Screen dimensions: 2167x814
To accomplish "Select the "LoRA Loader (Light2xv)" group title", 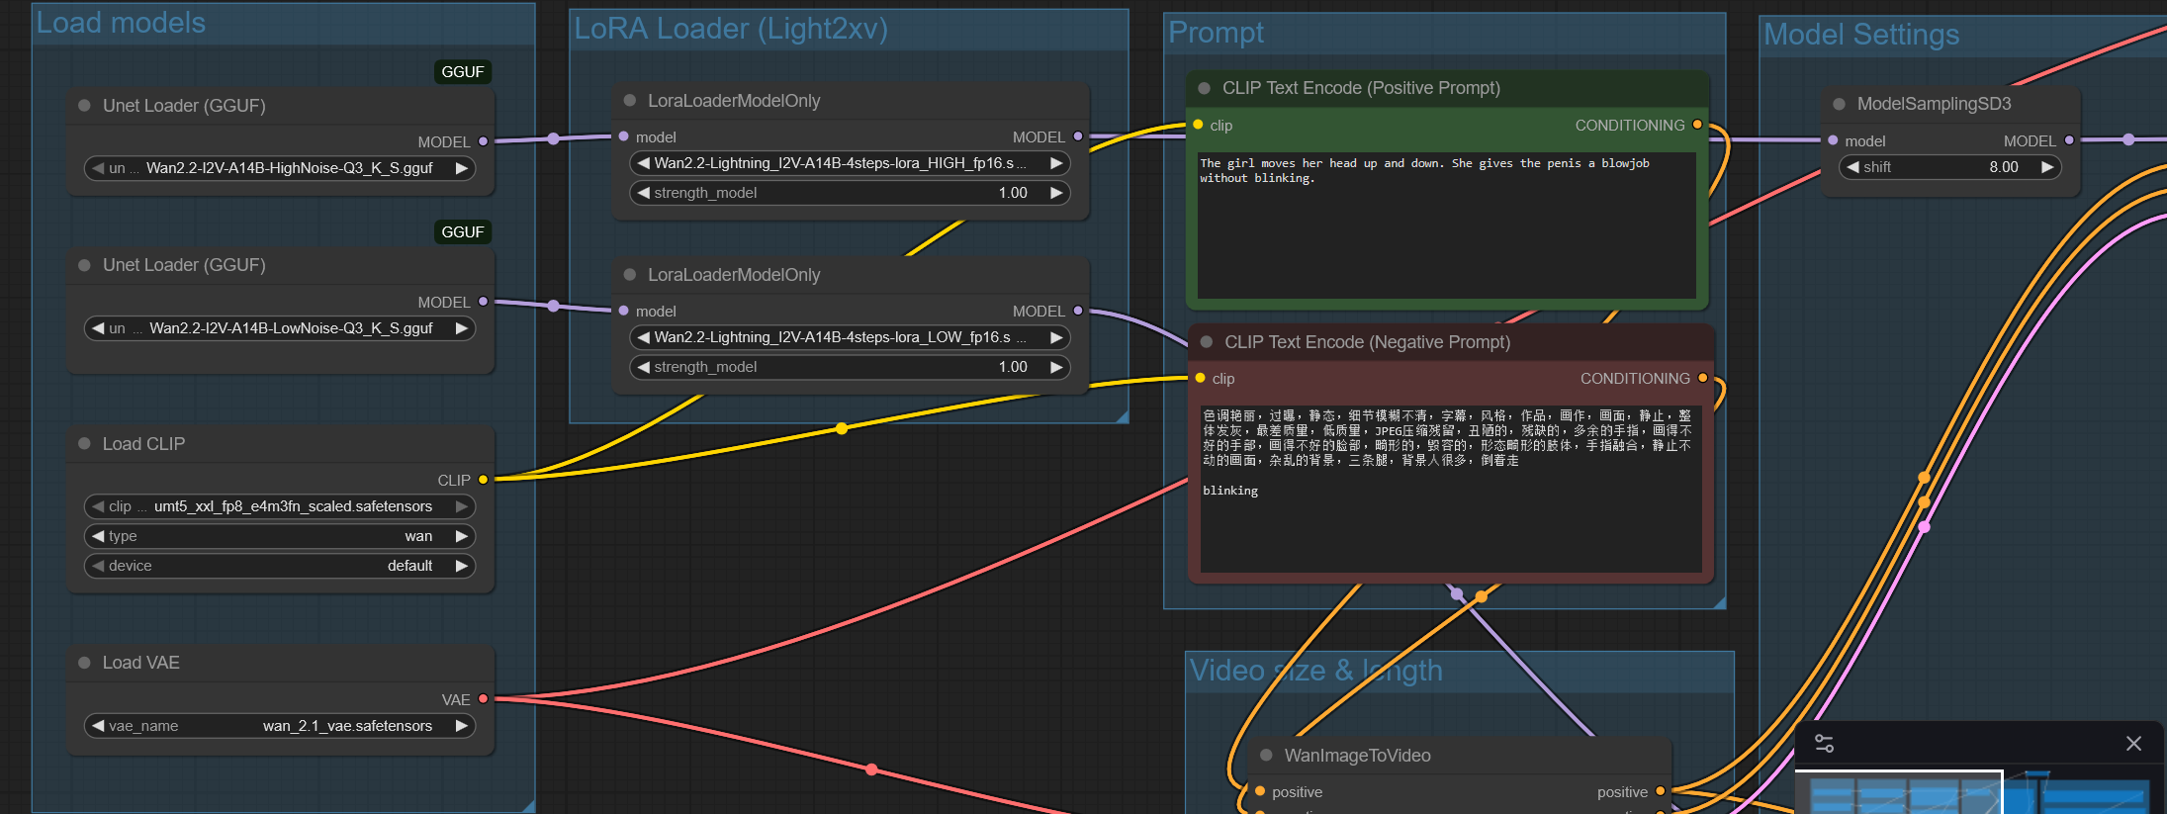I will pyautogui.click(x=731, y=29).
